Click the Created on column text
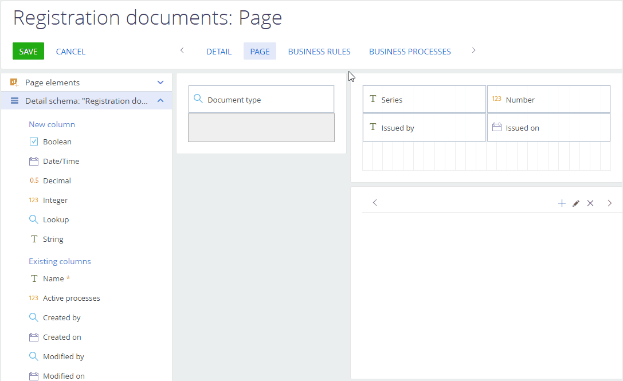The image size is (623, 381). coord(62,337)
